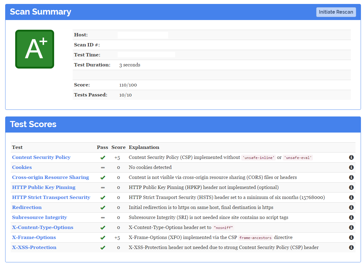The height and width of the screenshot is (266, 364).
Task: Open the X-XSS-Protection link
Action: coord(34,247)
